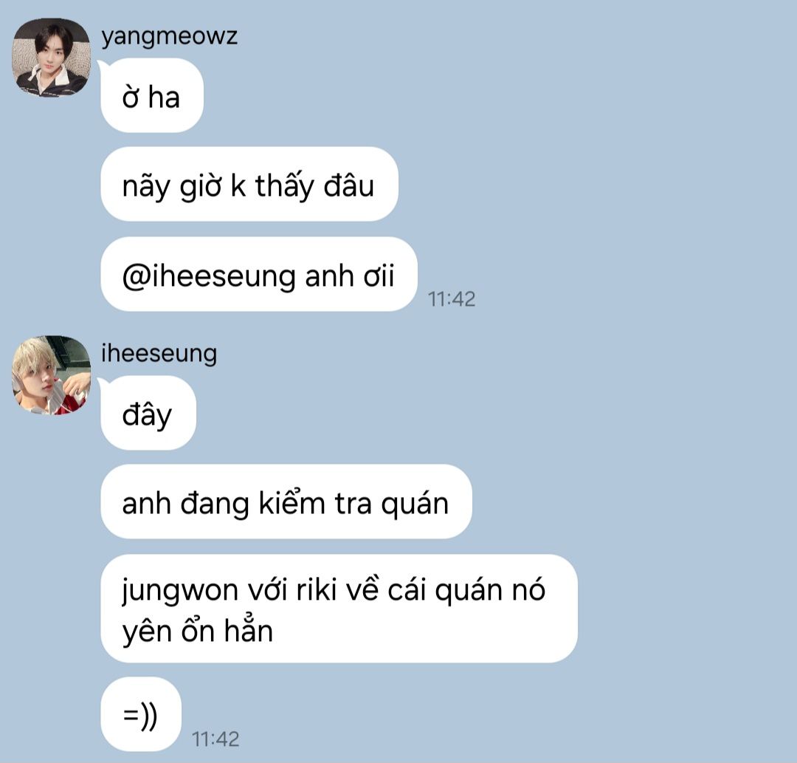
Task: Select the 'ờ ha' message bubble
Action: pyautogui.click(x=152, y=95)
